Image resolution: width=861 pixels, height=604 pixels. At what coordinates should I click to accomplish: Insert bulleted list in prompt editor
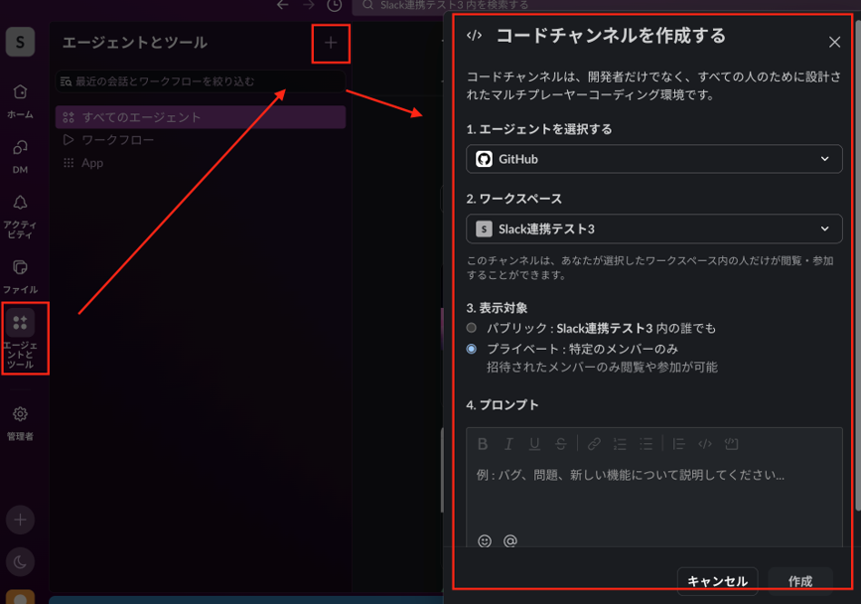pyautogui.click(x=646, y=444)
